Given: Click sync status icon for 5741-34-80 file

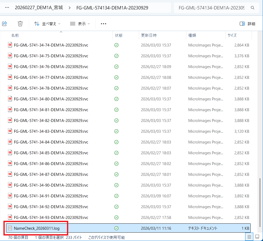Looking at the screenshot, I should pyautogui.click(x=116, y=99).
